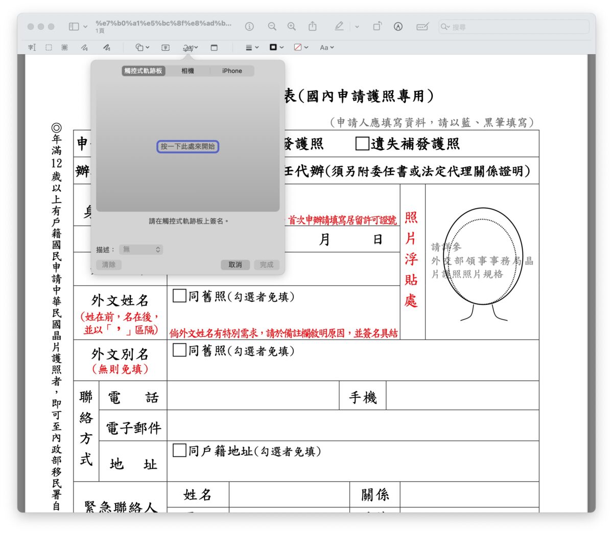Select the Sketch tool
The image size is (613, 534).
tap(84, 48)
